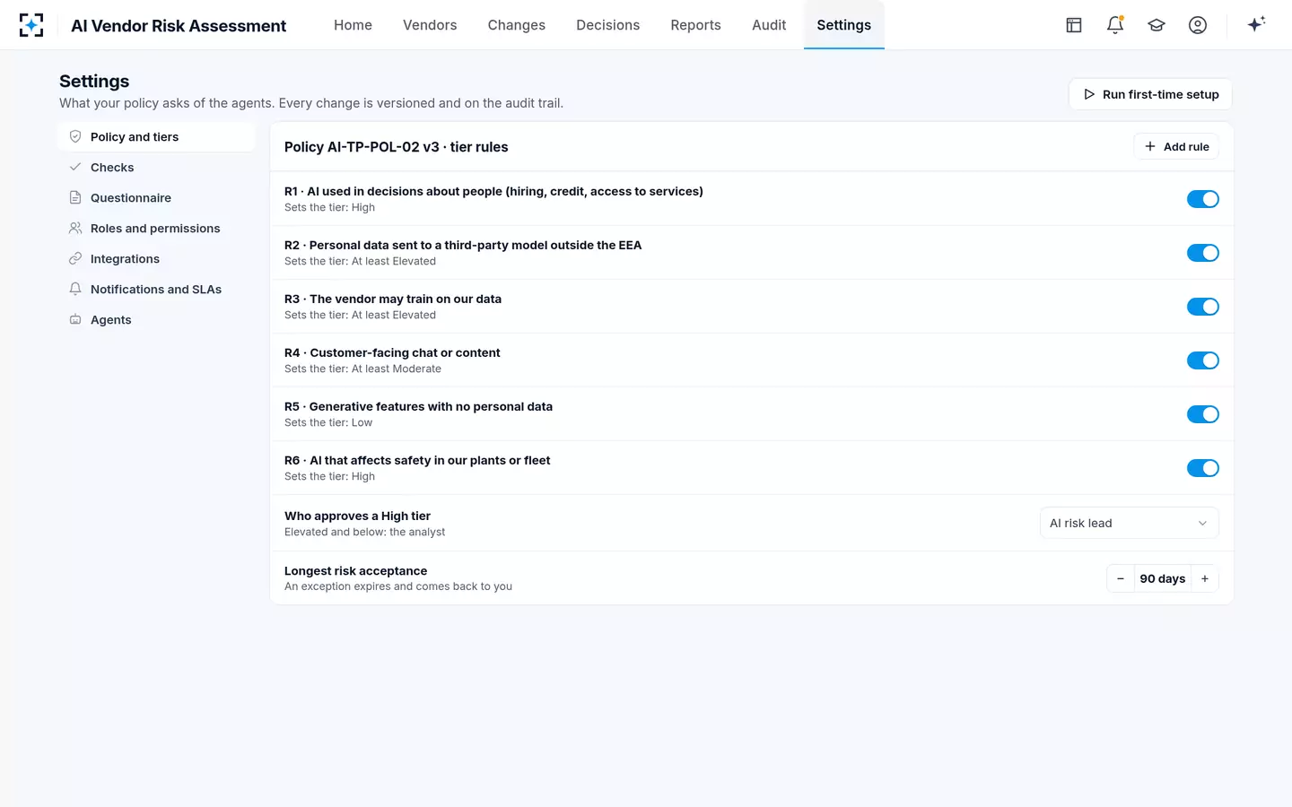The height and width of the screenshot is (807, 1292).
Task: Open the Decisions tab
Action: 607,25
